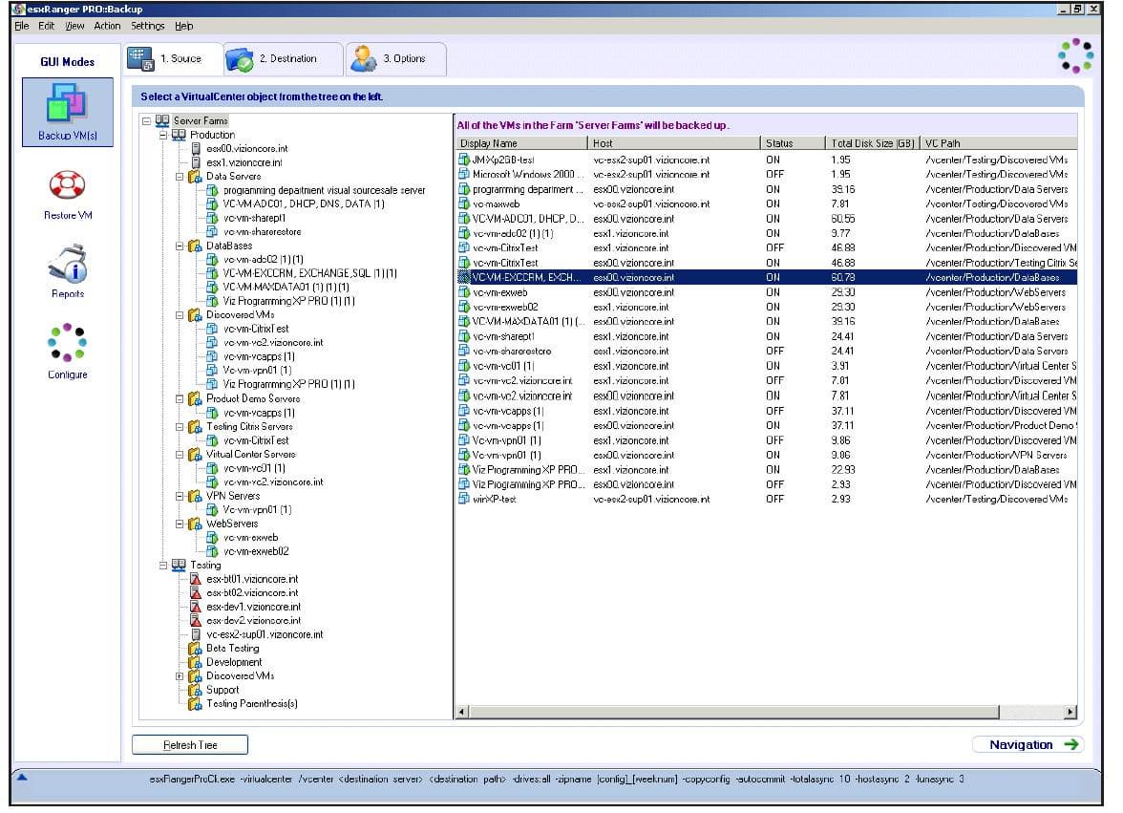Switch to the 2. Destination tab
Screen dimensions: 1123x813
(x=284, y=59)
